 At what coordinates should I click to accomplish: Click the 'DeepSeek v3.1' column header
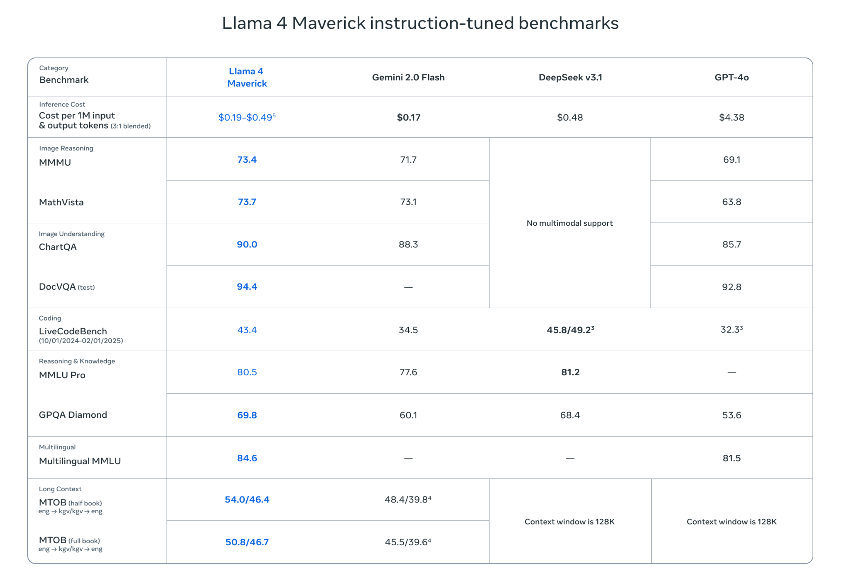[x=570, y=77]
